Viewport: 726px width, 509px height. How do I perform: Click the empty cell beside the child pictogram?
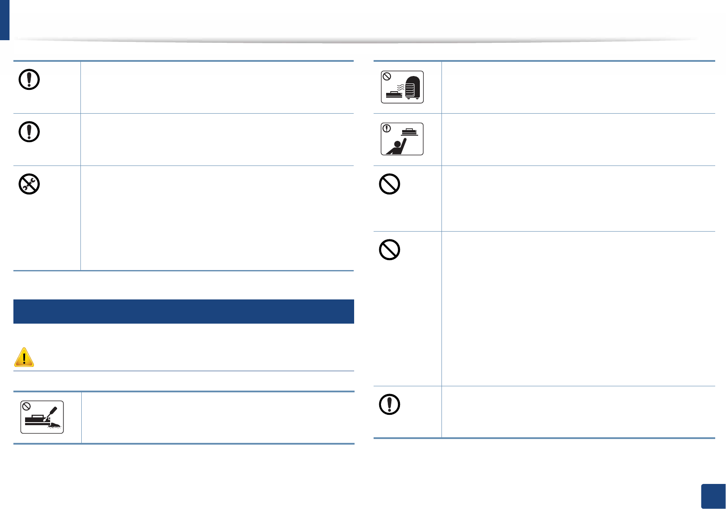click(578, 140)
